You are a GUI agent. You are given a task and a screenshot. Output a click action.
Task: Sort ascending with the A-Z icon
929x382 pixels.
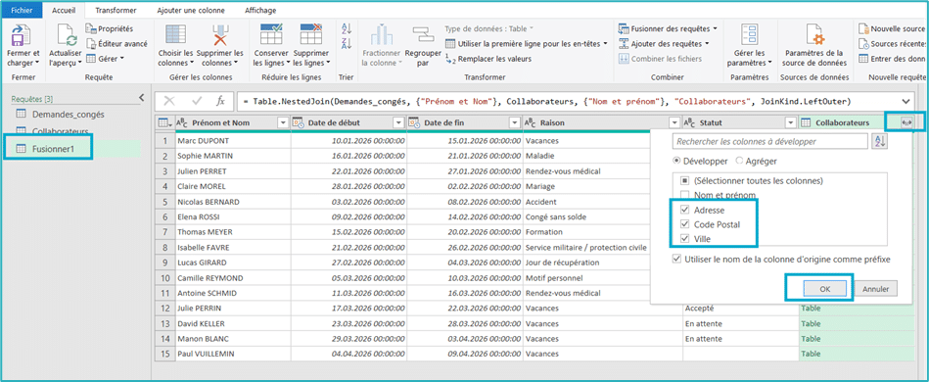coord(347,28)
